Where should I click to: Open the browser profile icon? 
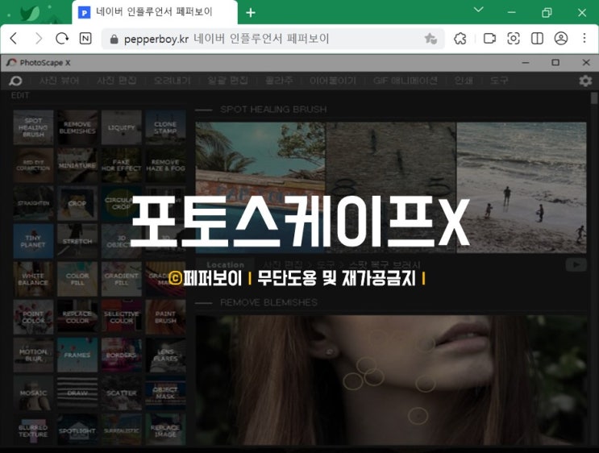pos(561,38)
